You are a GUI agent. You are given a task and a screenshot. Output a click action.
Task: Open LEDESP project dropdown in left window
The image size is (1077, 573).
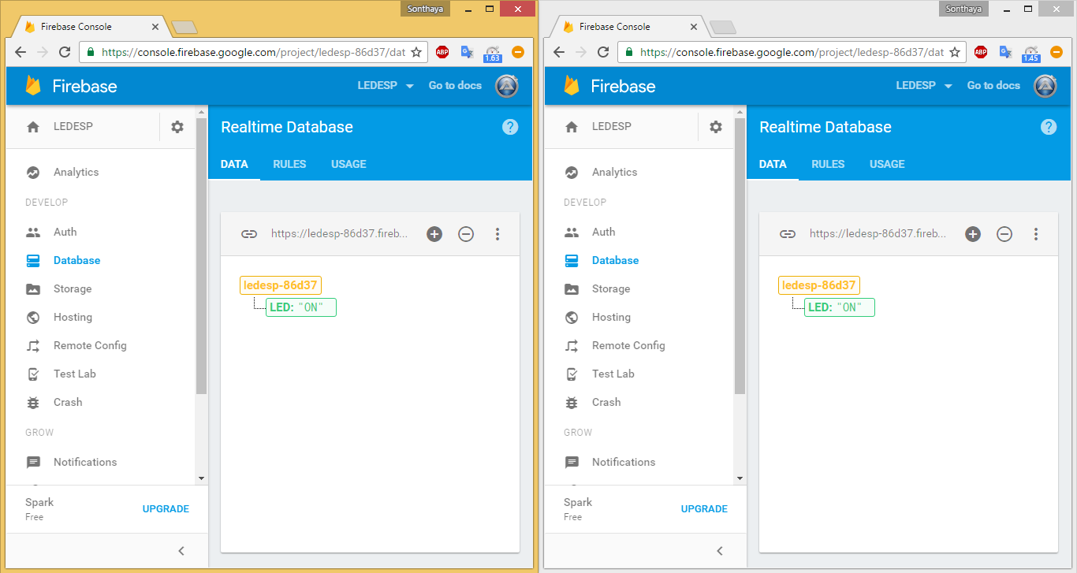click(386, 86)
